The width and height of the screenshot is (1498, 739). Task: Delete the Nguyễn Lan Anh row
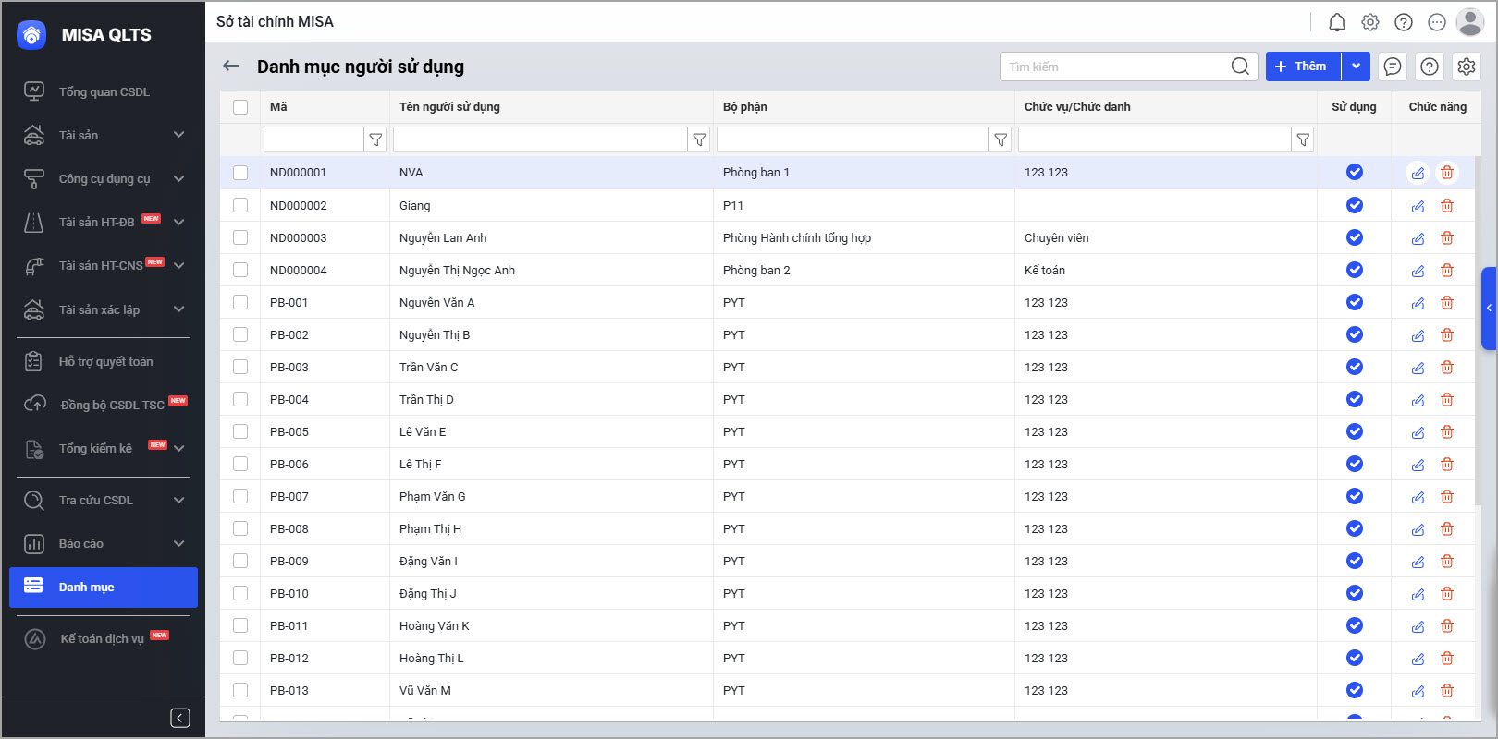[x=1447, y=238]
